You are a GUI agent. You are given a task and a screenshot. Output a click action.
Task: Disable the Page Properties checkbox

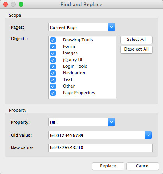tap(53, 93)
